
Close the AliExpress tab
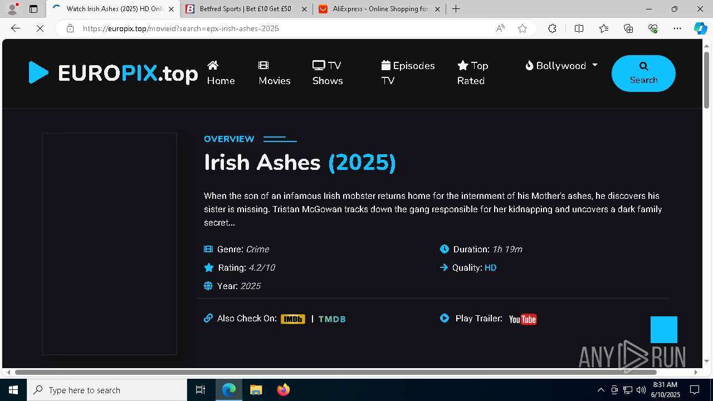point(437,9)
